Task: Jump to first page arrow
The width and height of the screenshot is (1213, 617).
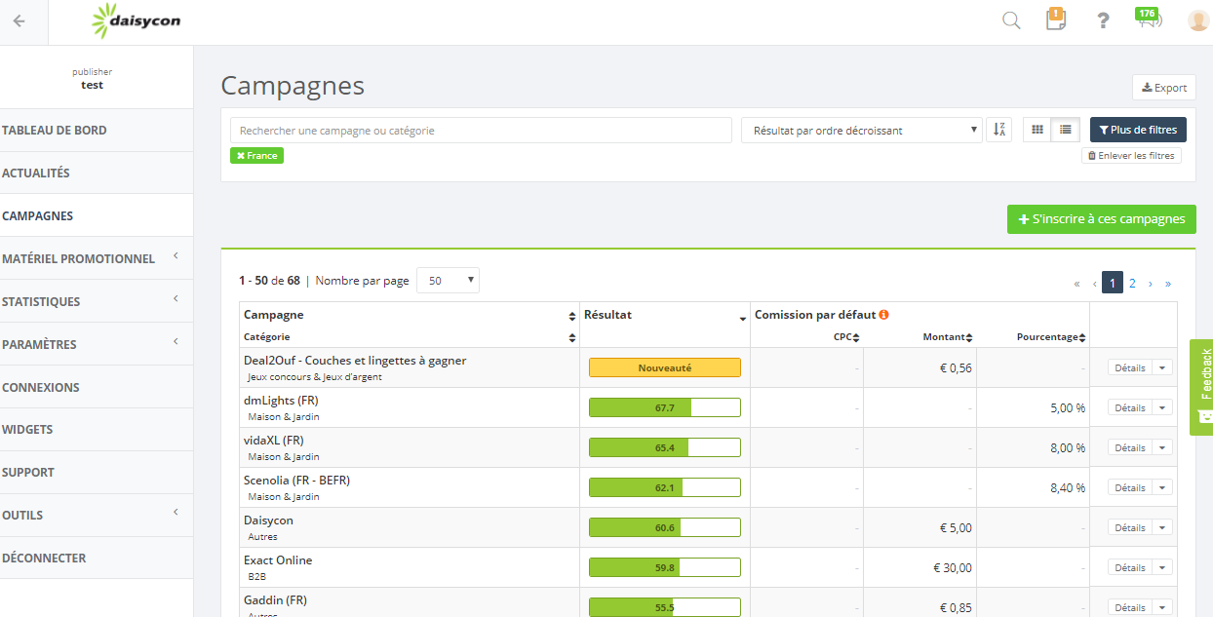Action: [x=1076, y=284]
